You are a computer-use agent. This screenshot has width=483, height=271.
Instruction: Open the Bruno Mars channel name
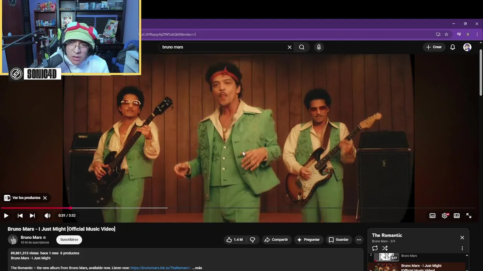point(31,238)
